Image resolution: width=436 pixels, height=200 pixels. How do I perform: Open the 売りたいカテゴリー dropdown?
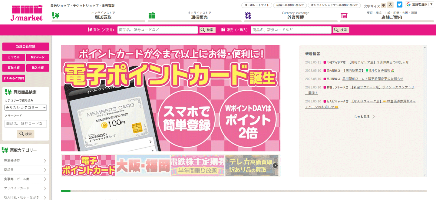coord(26,108)
